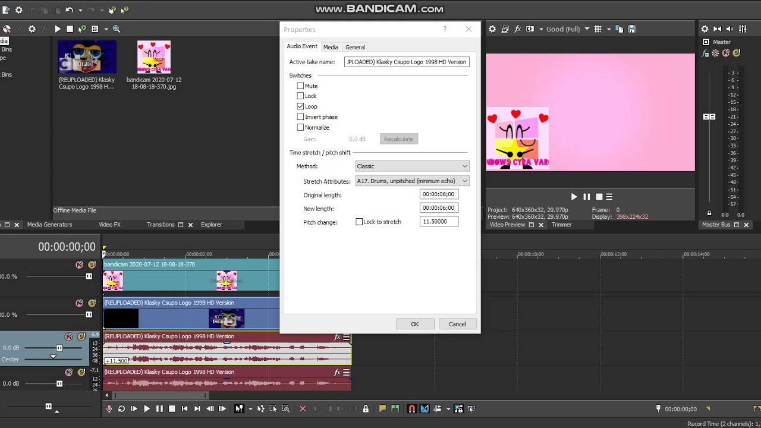
Task: Enable Normalize checkbox
Action: 300,127
